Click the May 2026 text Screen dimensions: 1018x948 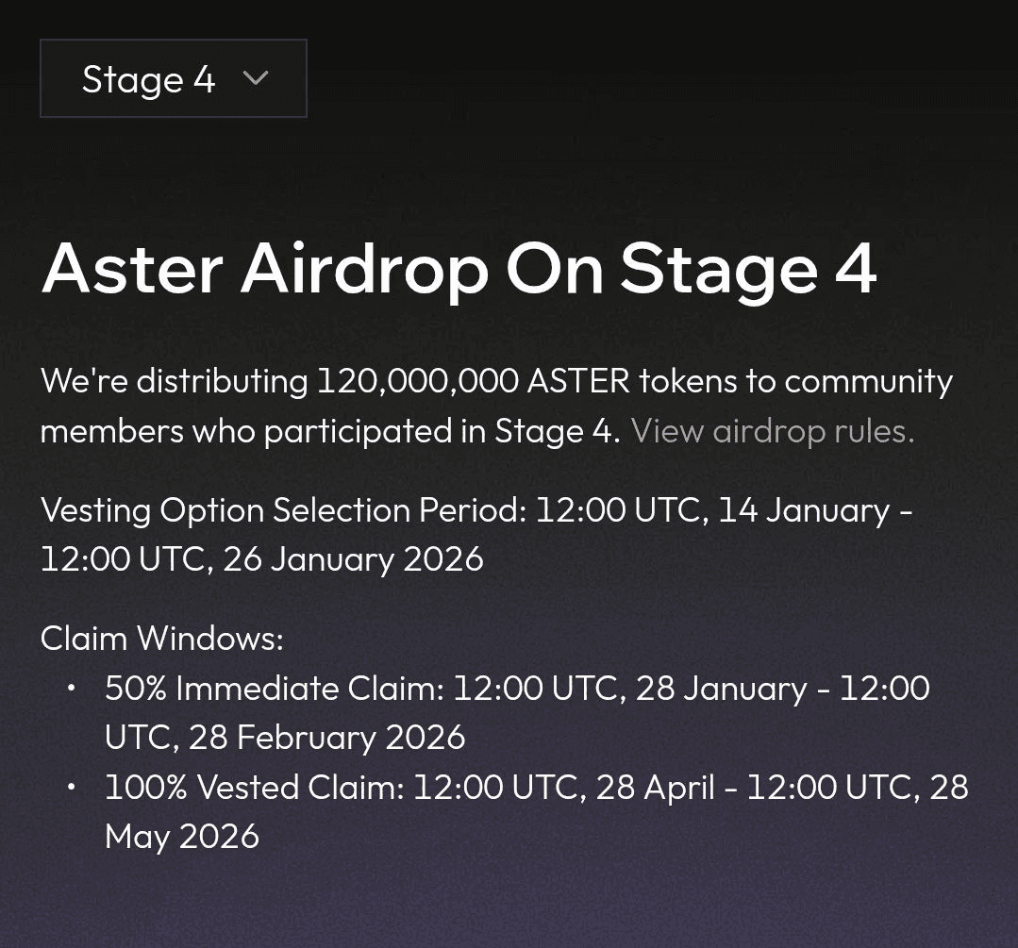tap(182, 837)
